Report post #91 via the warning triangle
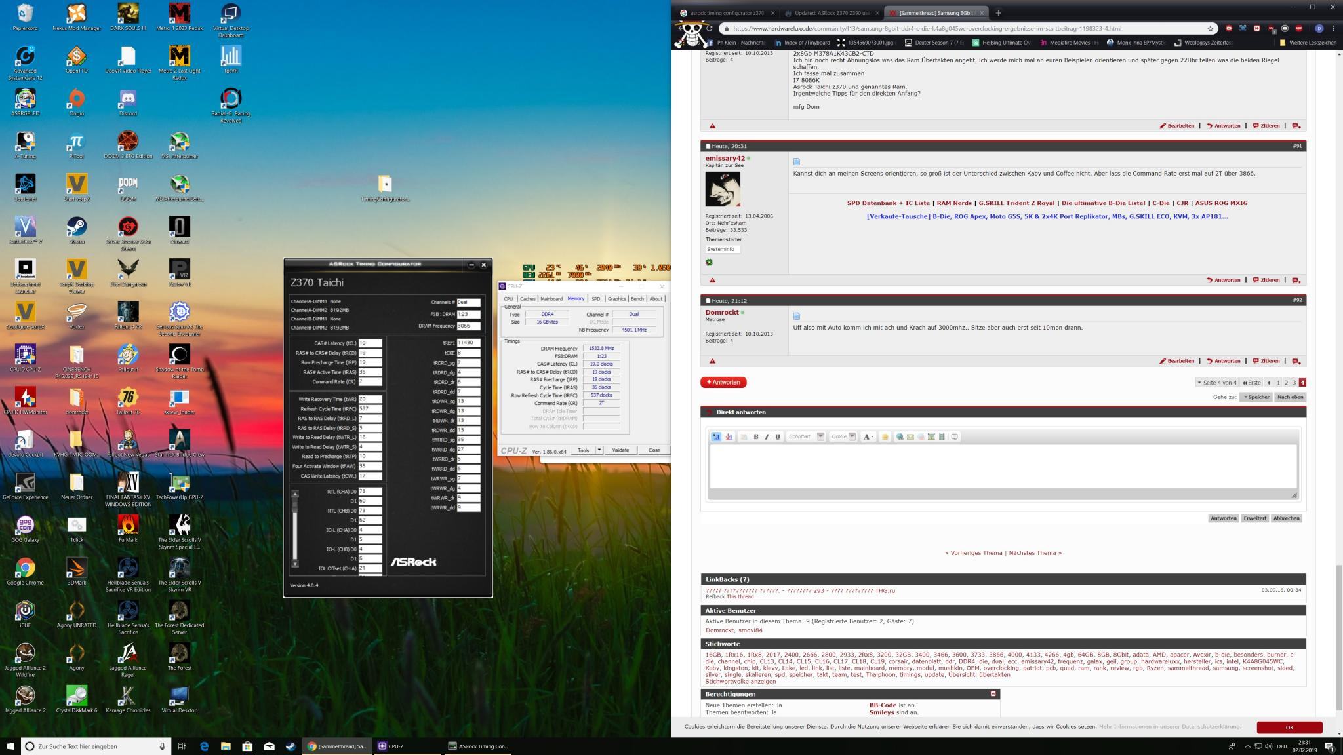 [x=712, y=280]
